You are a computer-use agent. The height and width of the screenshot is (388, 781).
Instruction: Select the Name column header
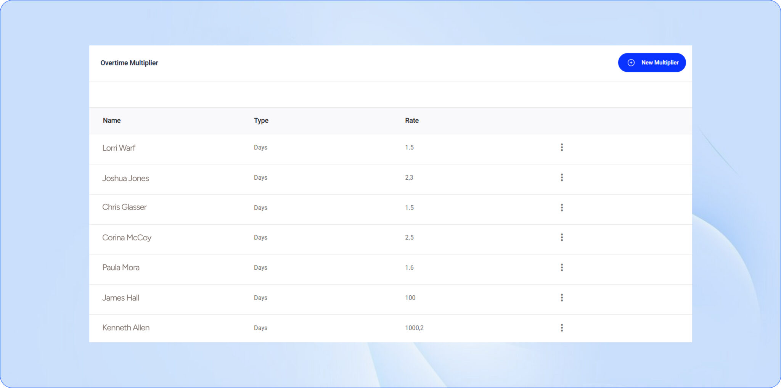[112, 121]
